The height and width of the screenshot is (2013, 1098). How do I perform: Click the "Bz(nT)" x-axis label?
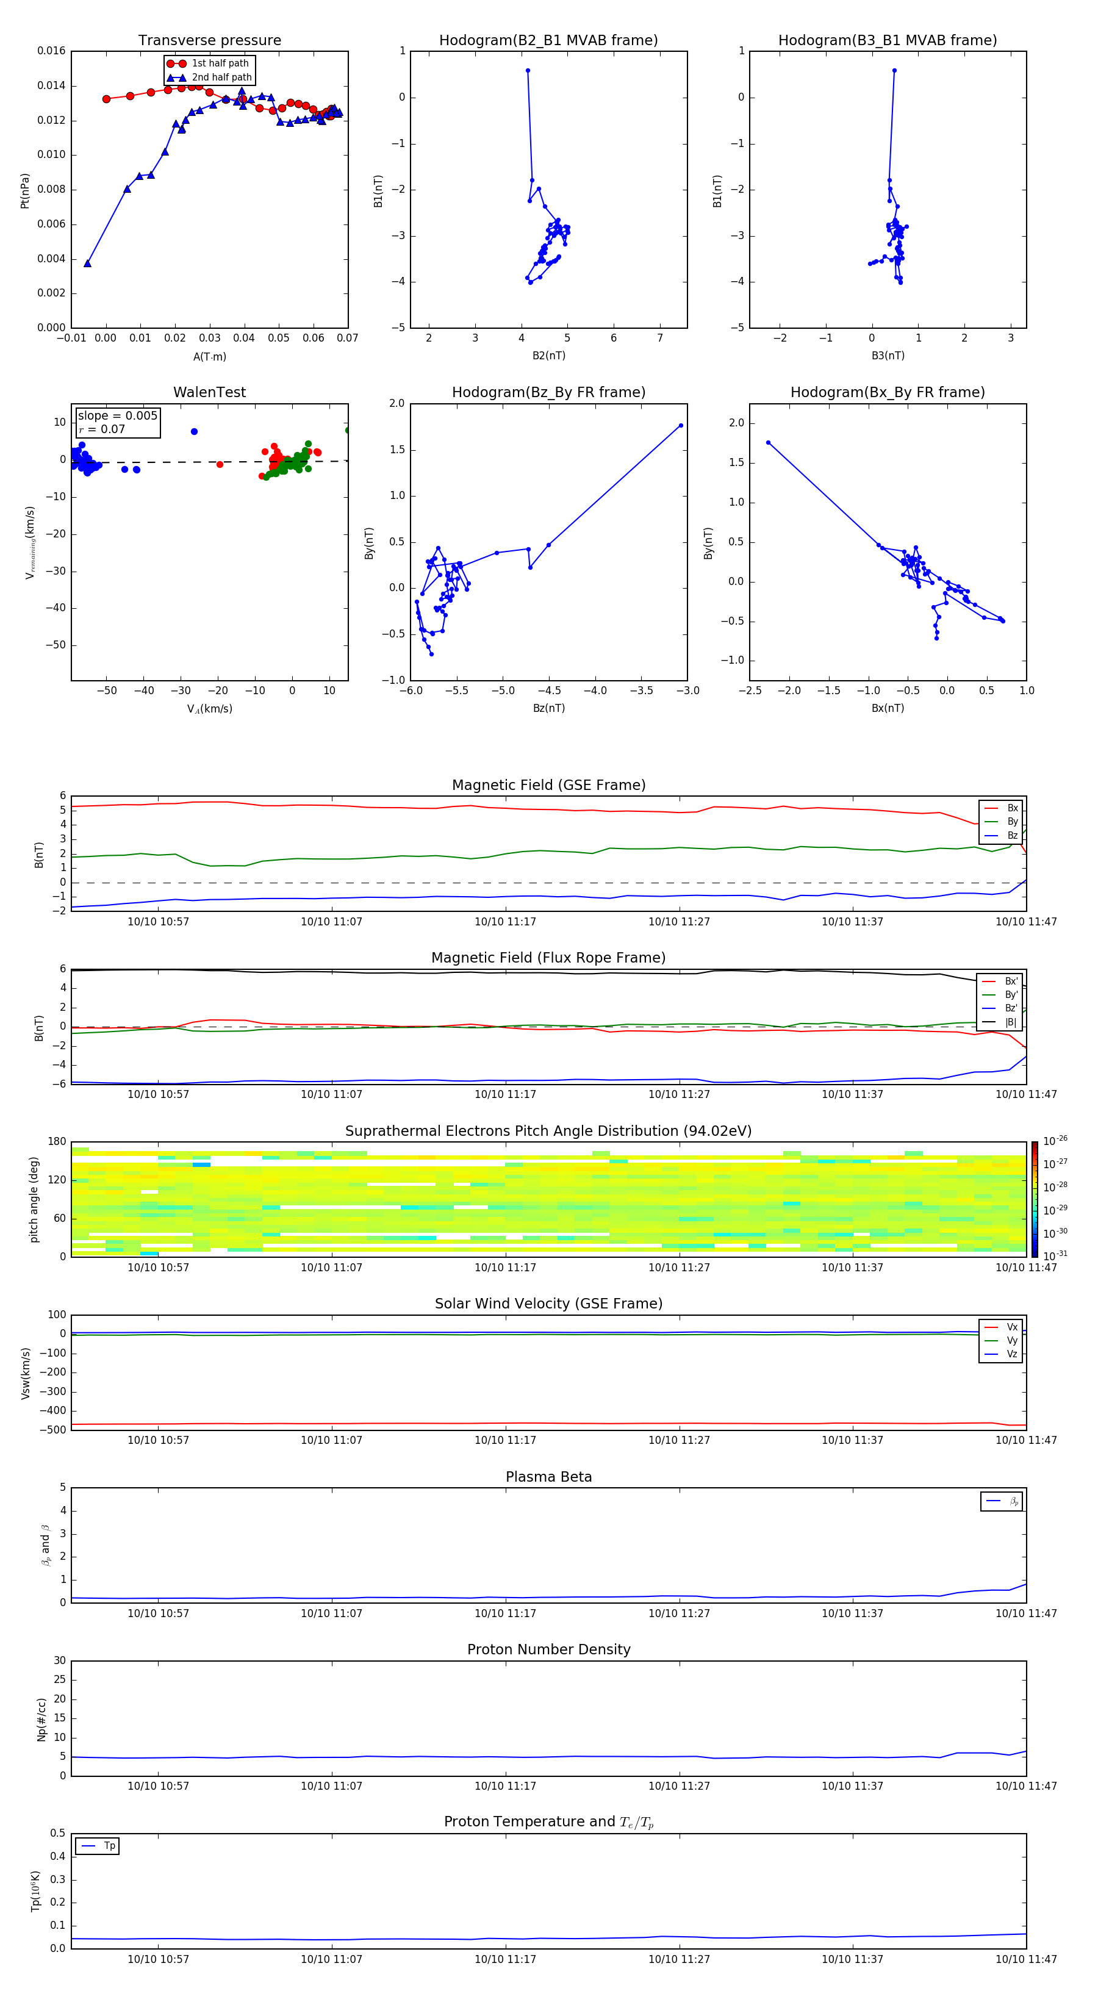coord(548,708)
